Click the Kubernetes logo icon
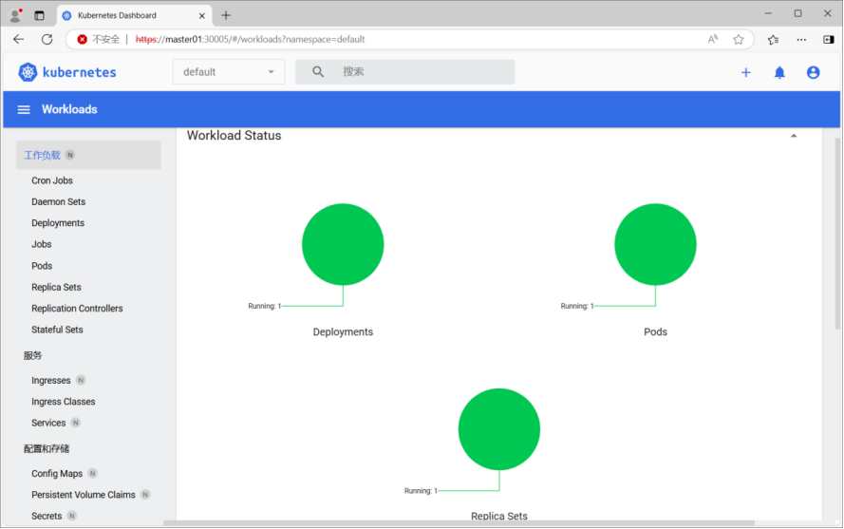Viewport: 844px width, 529px height. (x=28, y=72)
